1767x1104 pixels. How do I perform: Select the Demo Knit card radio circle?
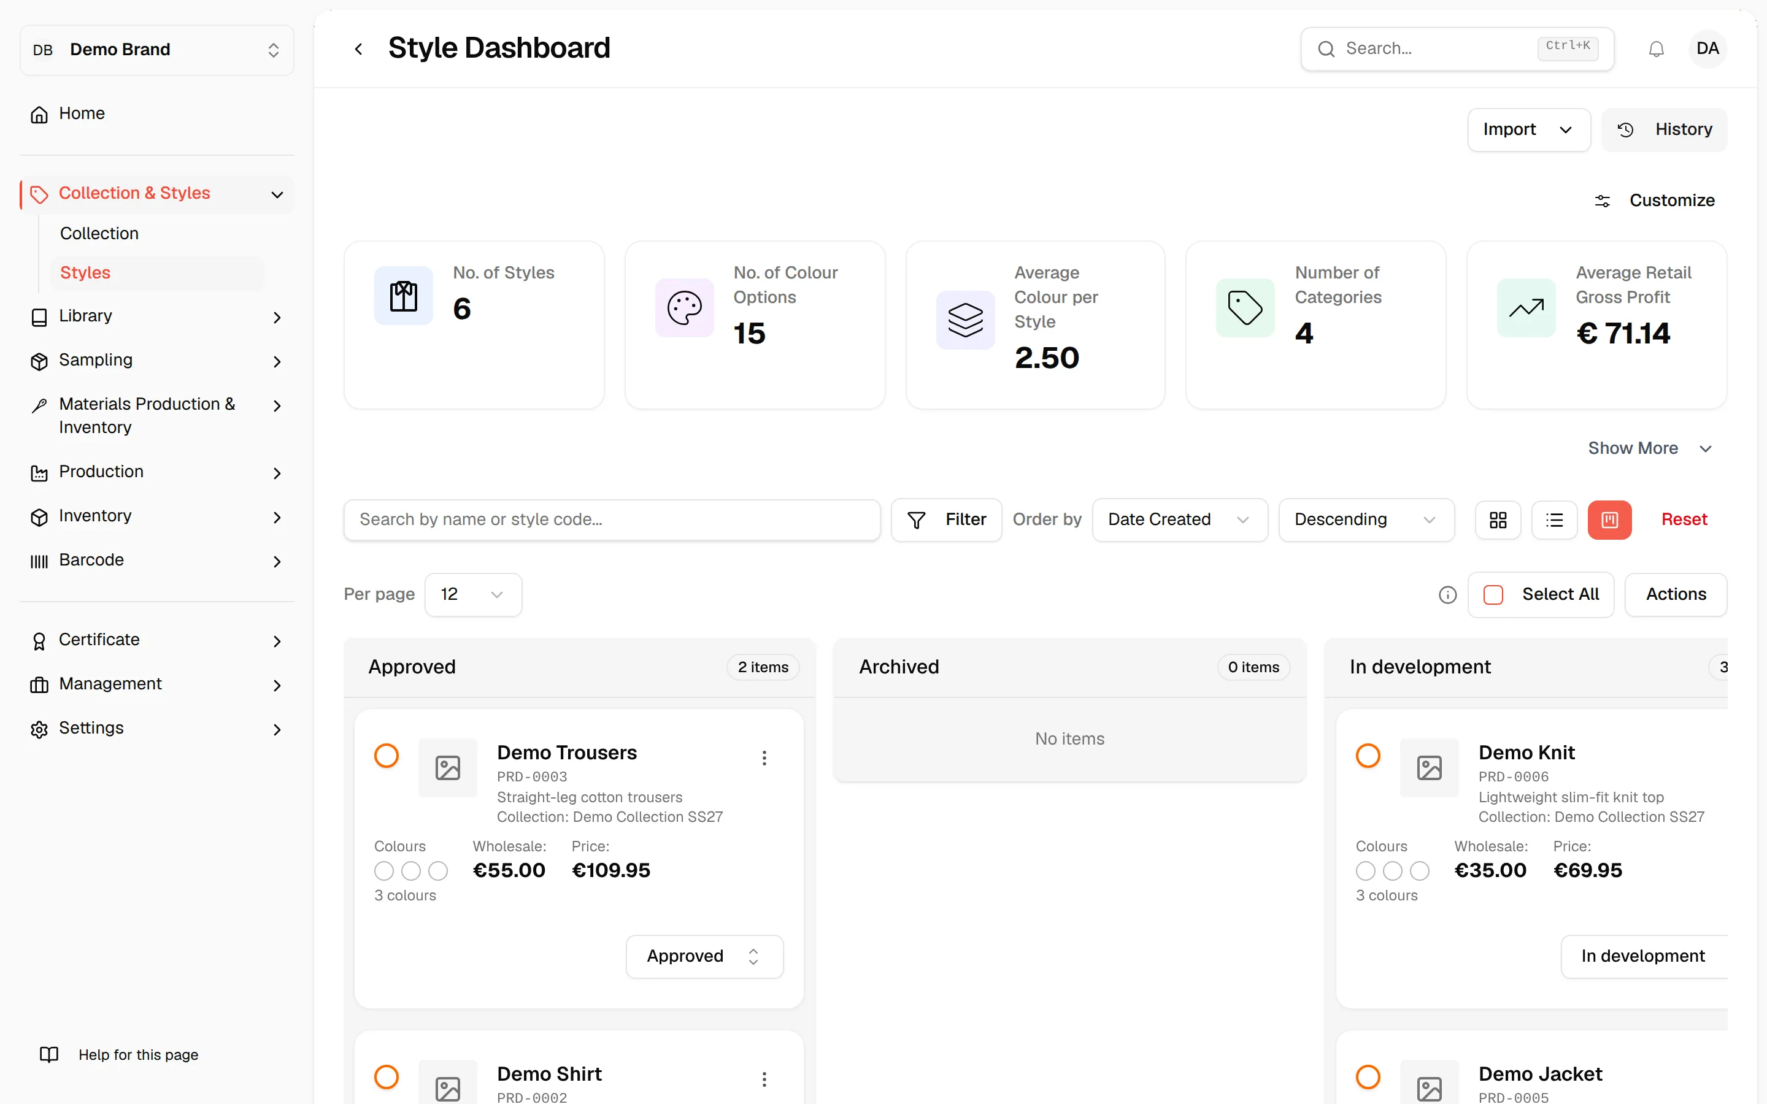tap(1368, 755)
